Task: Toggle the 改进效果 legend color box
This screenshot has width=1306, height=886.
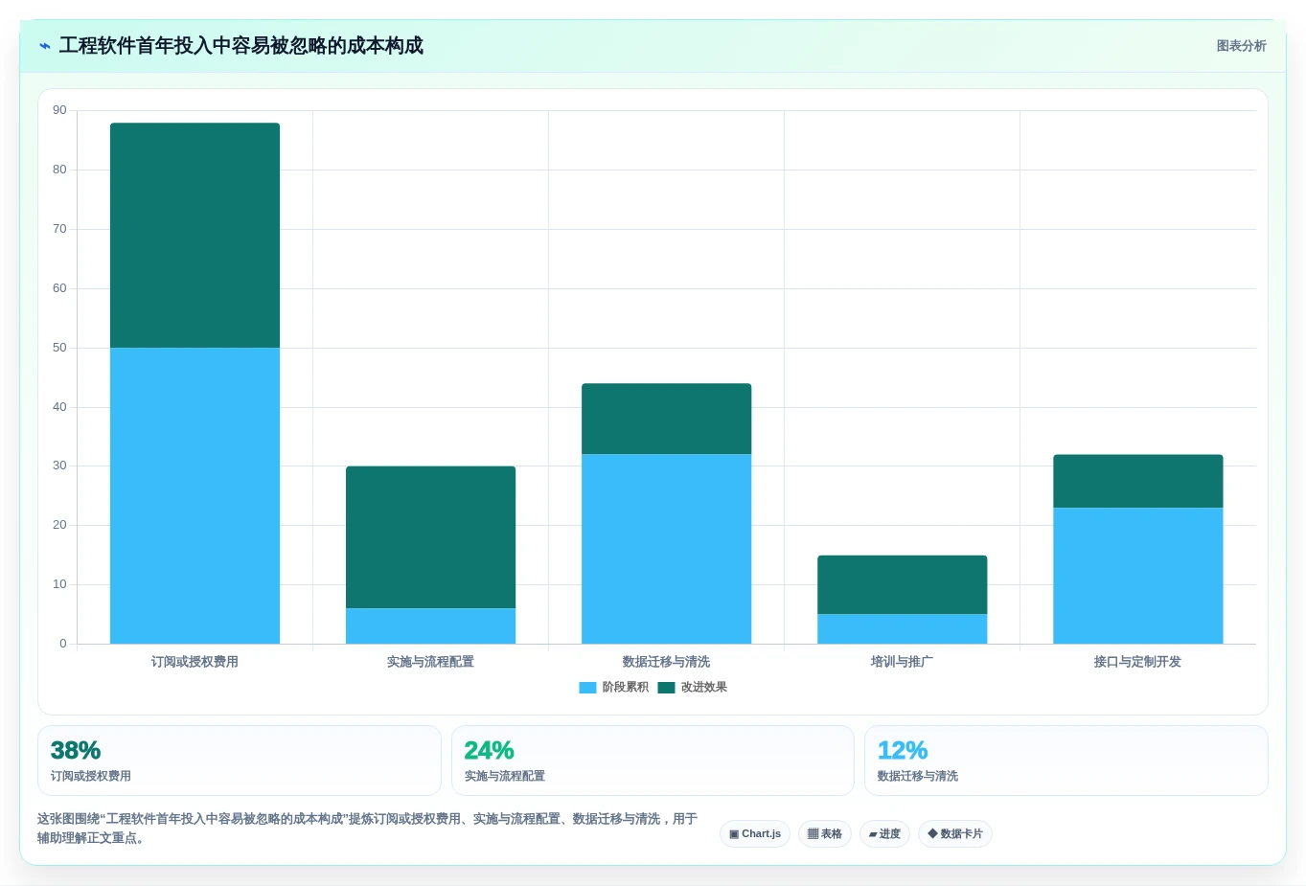Action: pyautogui.click(x=666, y=688)
